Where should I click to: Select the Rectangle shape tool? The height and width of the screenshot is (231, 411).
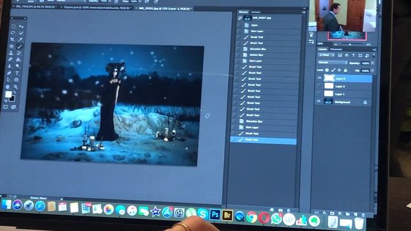pos(17,80)
